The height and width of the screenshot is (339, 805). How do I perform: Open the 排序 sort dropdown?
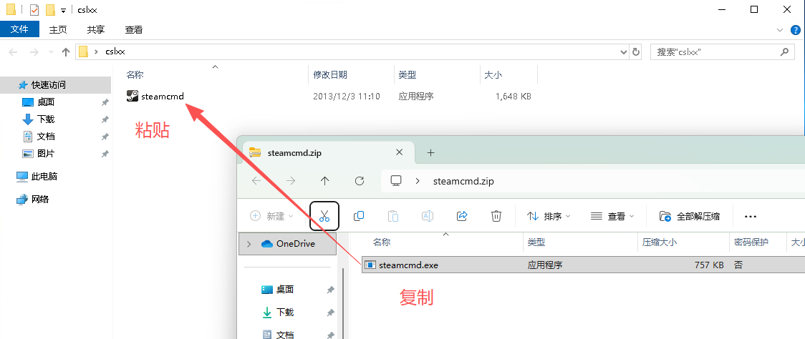(x=549, y=216)
